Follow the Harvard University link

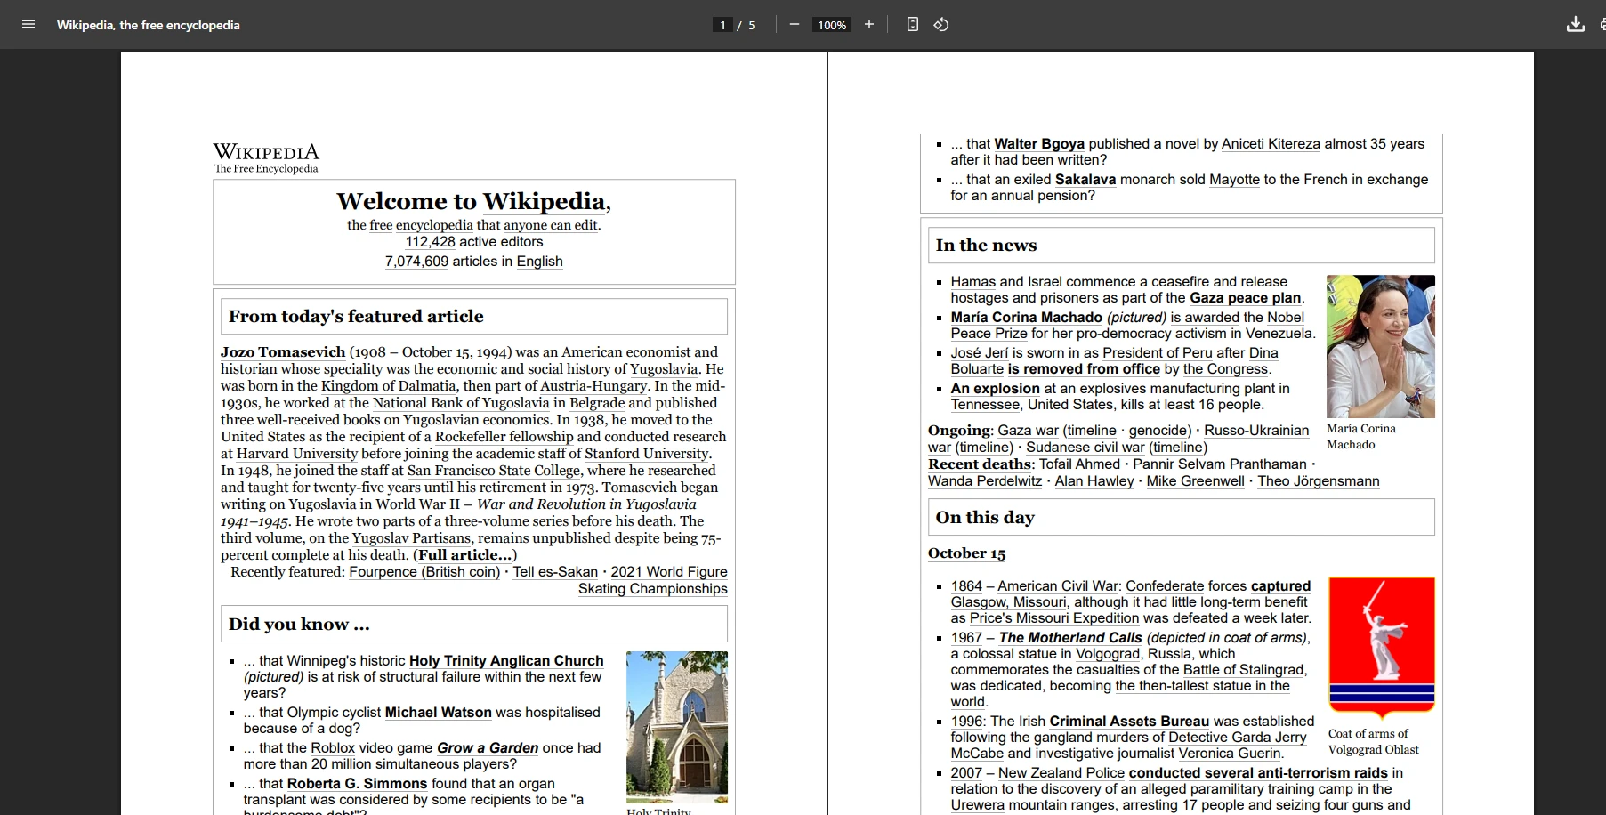296,454
